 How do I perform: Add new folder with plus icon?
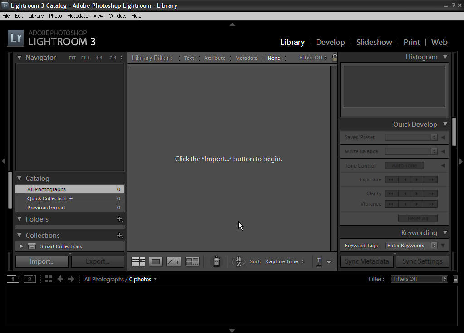click(x=120, y=219)
